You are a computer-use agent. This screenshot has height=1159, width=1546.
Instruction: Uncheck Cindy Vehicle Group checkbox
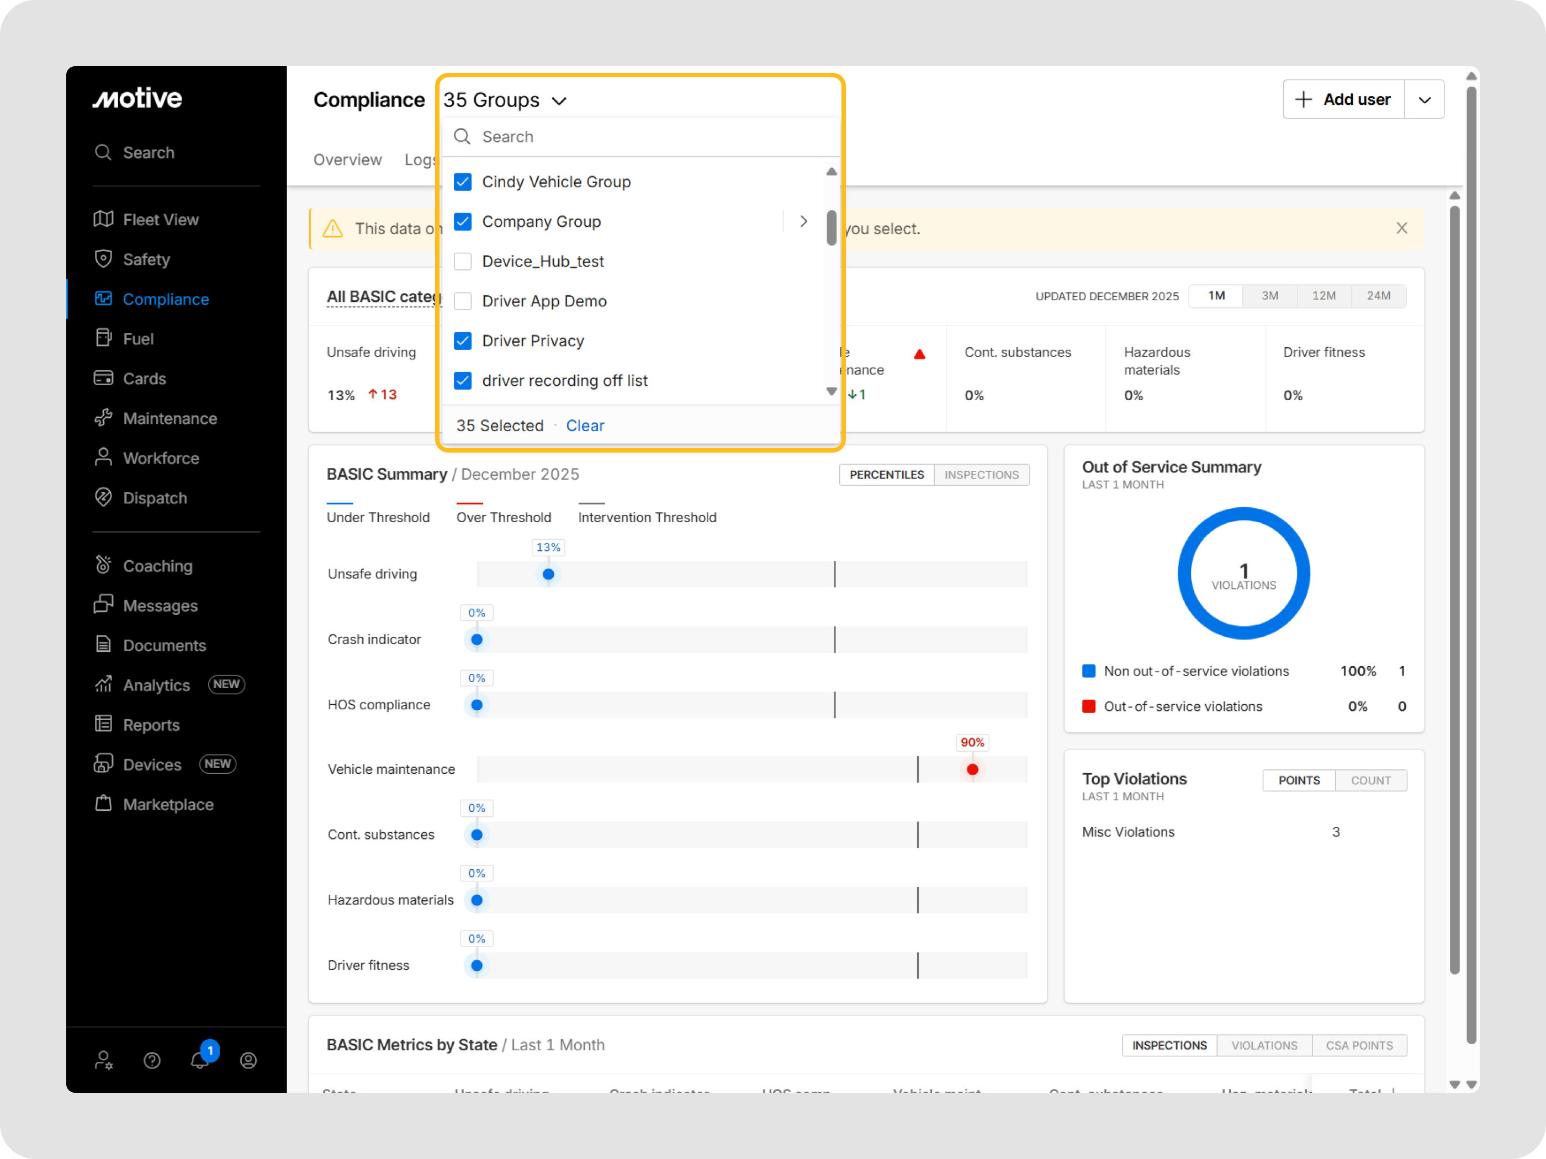point(463,182)
